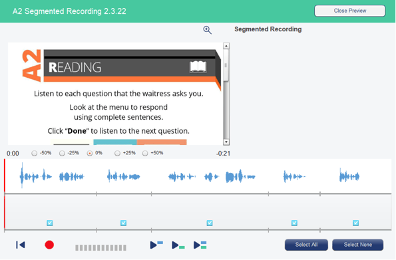Select the +25% playback speed option

117,153
